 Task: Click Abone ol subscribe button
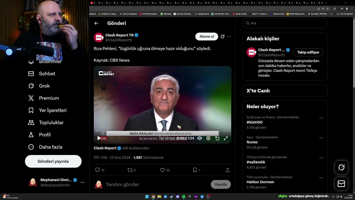207,36
